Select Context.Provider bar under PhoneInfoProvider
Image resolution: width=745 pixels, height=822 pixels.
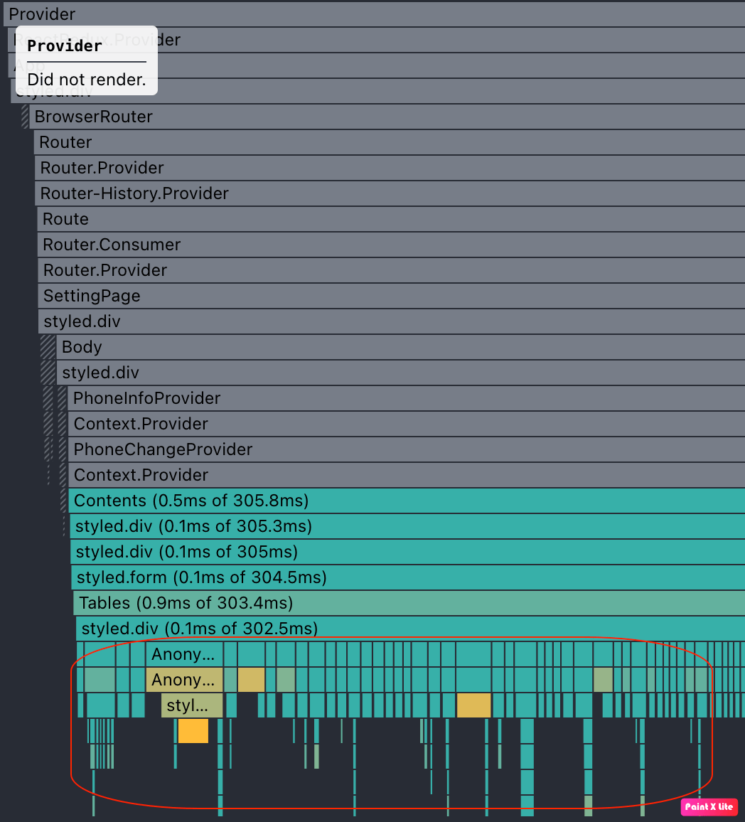pyautogui.click(x=407, y=424)
